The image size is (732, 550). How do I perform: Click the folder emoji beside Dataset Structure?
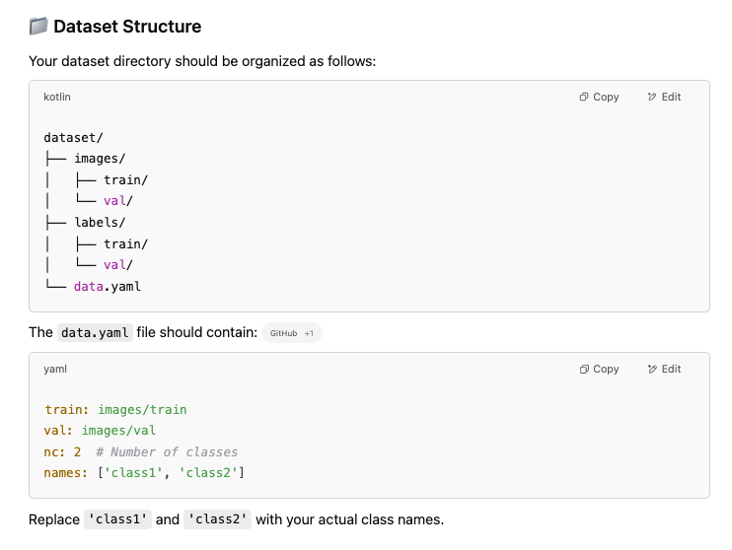pos(38,27)
